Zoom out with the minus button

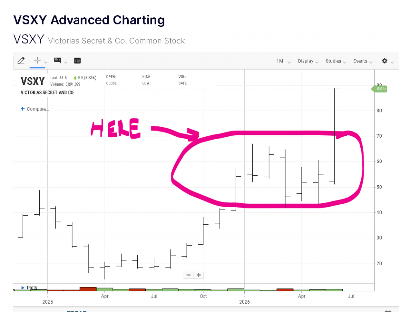click(x=189, y=275)
